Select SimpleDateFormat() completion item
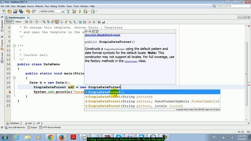Image resolution: width=251 pixels, height=141 pixels. point(152,92)
